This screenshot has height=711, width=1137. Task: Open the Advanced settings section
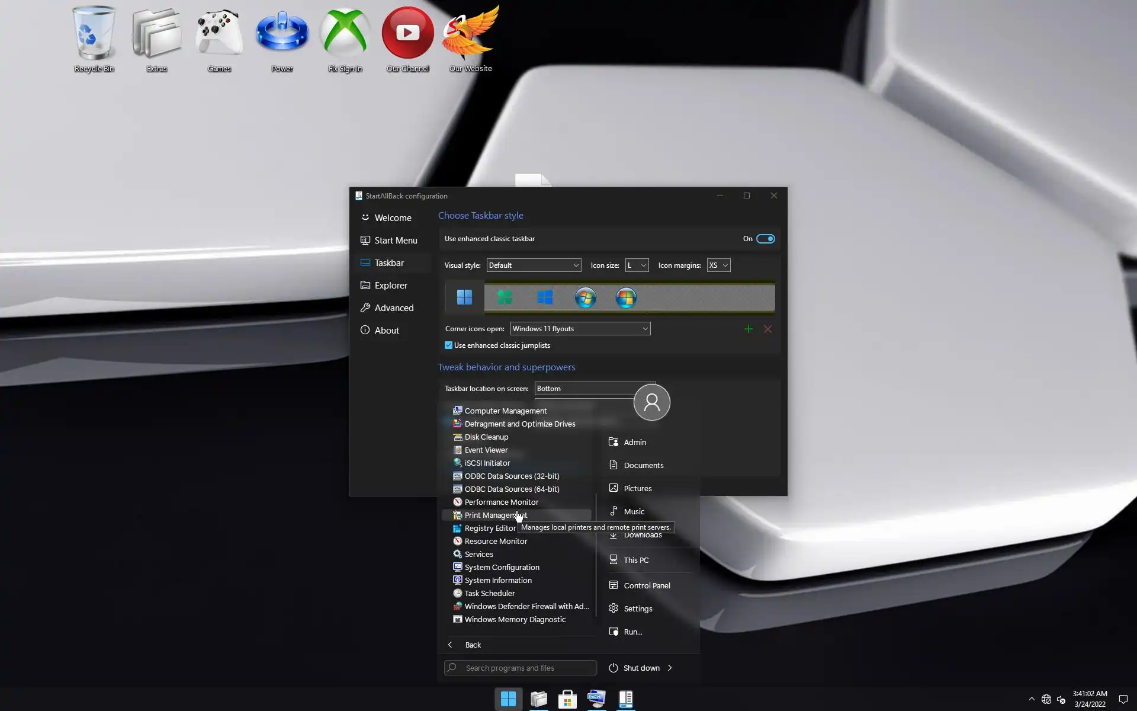[x=393, y=308]
